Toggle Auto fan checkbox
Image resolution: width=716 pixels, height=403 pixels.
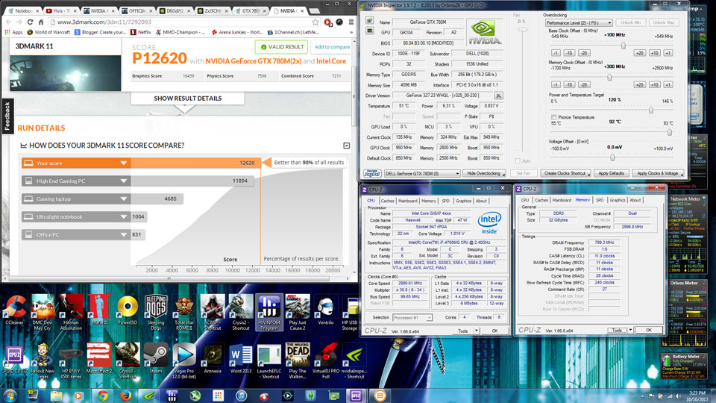coord(518,161)
